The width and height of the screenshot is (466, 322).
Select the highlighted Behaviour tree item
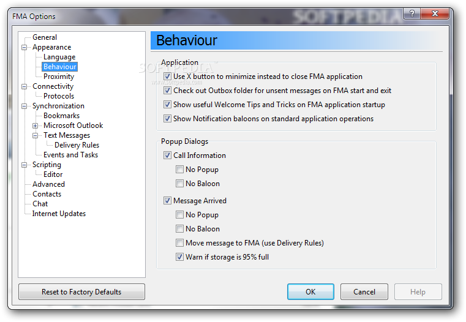pos(60,67)
